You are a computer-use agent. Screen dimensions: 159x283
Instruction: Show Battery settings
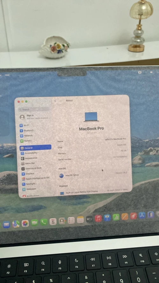(x=26, y=141)
